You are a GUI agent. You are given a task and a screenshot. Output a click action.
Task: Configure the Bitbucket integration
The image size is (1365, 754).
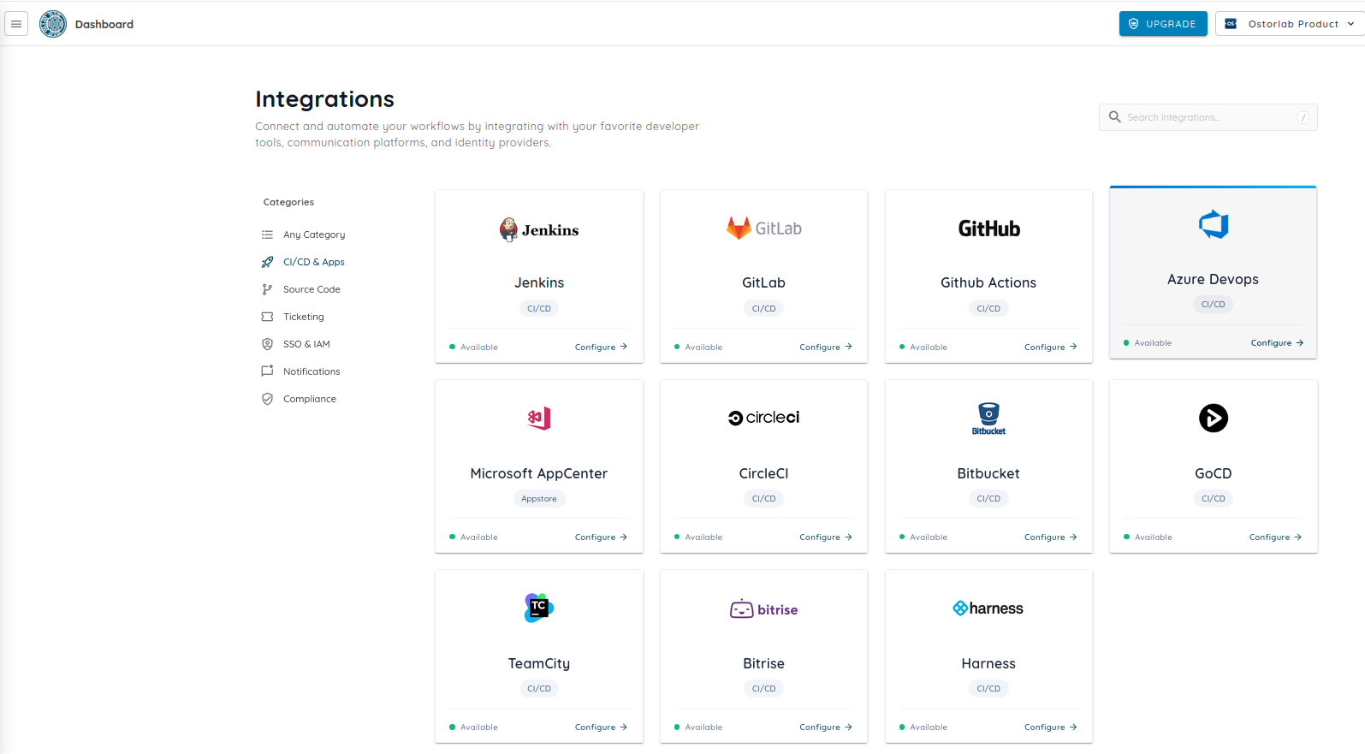(x=1050, y=537)
